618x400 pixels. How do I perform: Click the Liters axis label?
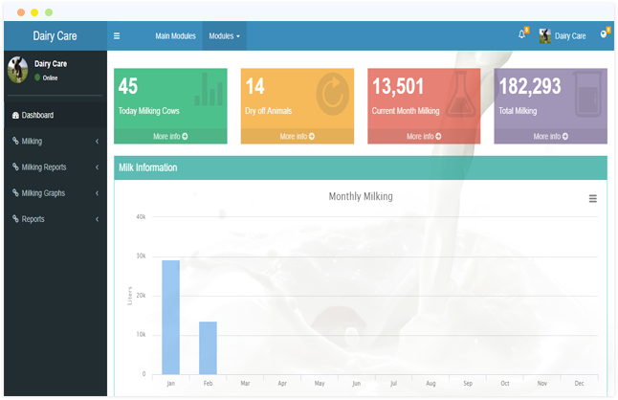pos(129,296)
